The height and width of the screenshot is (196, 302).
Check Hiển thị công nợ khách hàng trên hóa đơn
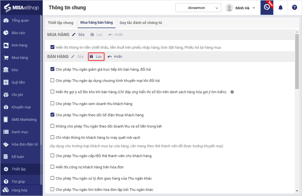[x=52, y=167]
